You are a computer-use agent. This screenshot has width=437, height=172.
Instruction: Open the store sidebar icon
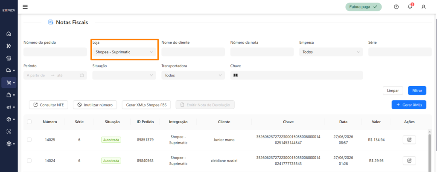(x=9, y=58)
